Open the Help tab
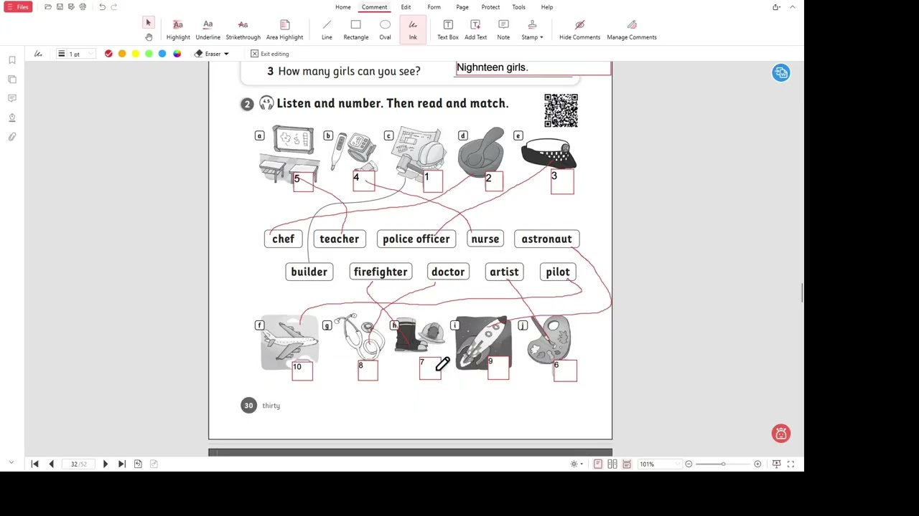 point(547,7)
